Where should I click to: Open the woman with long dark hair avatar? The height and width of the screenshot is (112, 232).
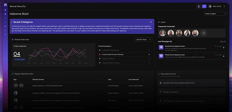click(x=187, y=33)
